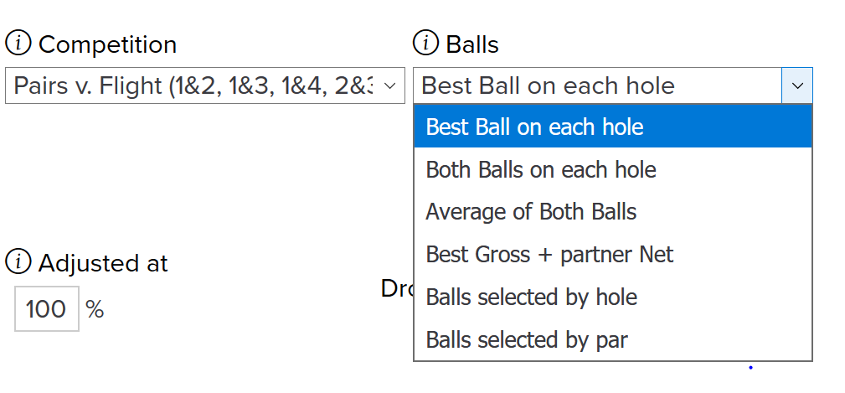Click the Balls combo box text field
The image size is (845, 393).
point(597,85)
